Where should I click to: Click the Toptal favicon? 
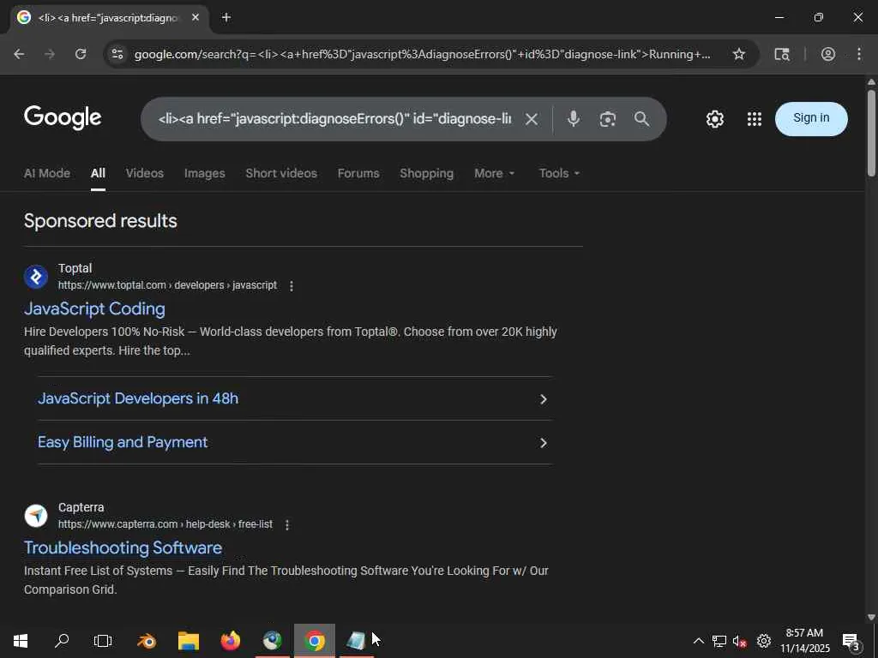(36, 277)
